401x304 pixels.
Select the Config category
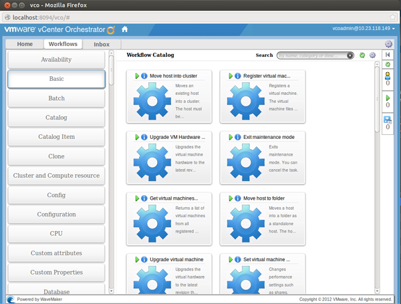[x=56, y=195]
